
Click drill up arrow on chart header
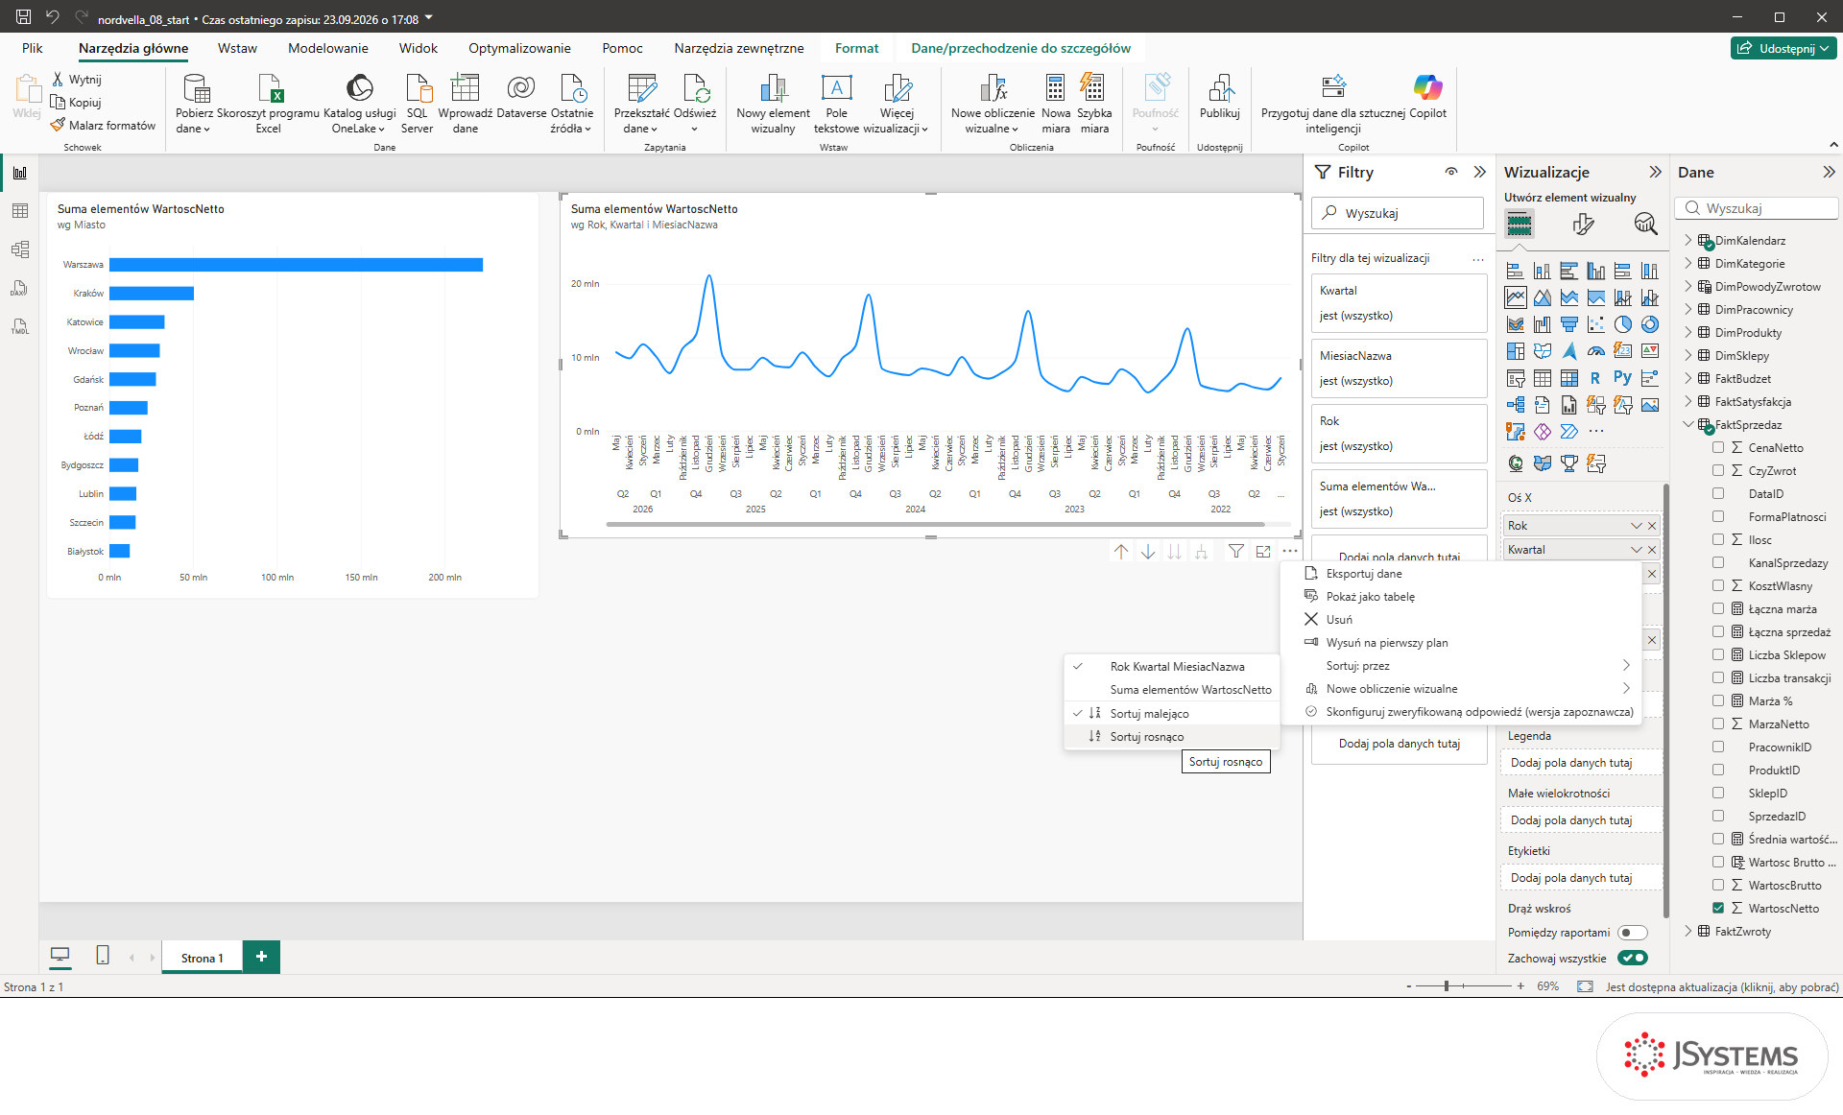(x=1121, y=552)
